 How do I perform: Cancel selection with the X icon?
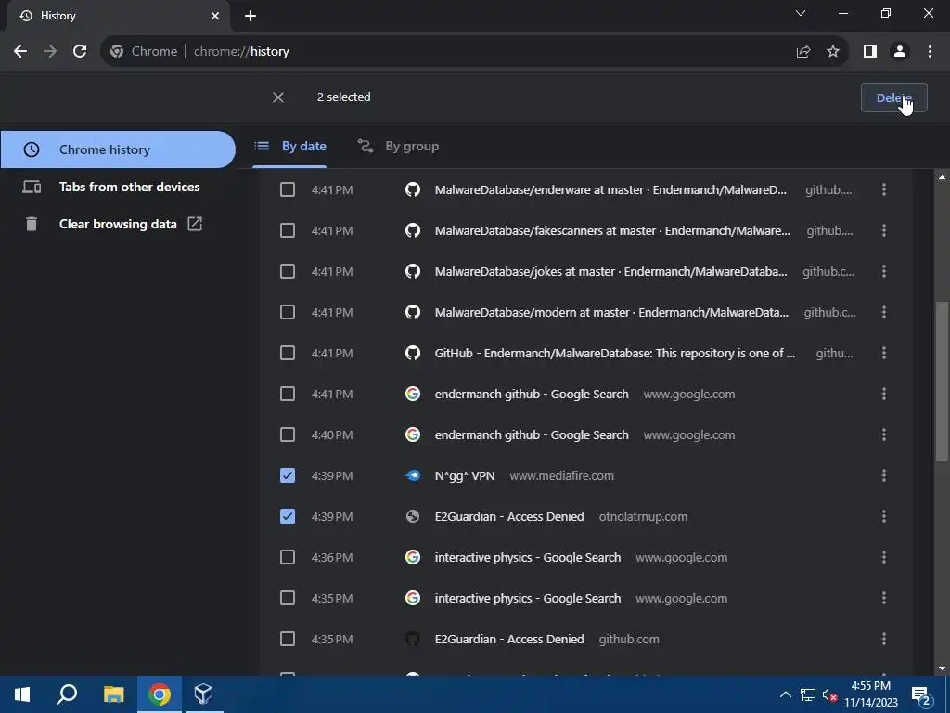pyautogui.click(x=278, y=97)
